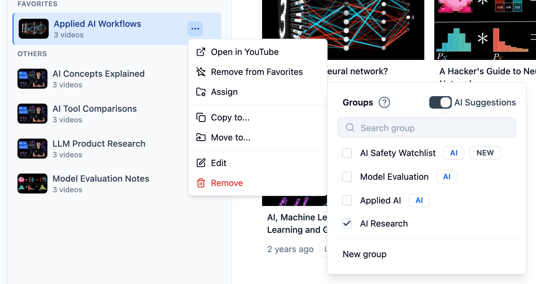Check the Applied AI checkbox
Image resolution: width=536 pixels, height=284 pixels.
pyautogui.click(x=347, y=200)
